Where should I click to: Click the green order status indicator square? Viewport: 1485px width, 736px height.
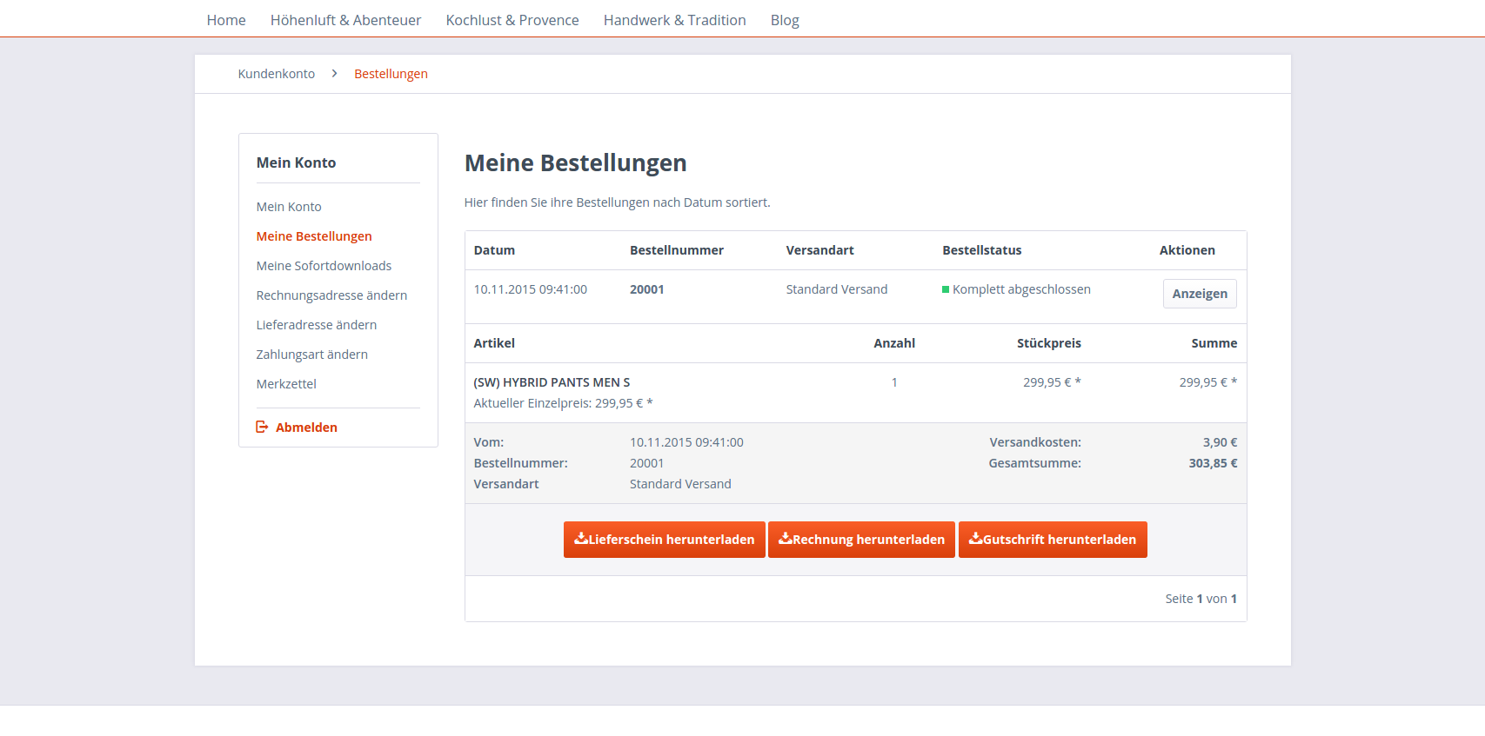pyautogui.click(x=946, y=289)
